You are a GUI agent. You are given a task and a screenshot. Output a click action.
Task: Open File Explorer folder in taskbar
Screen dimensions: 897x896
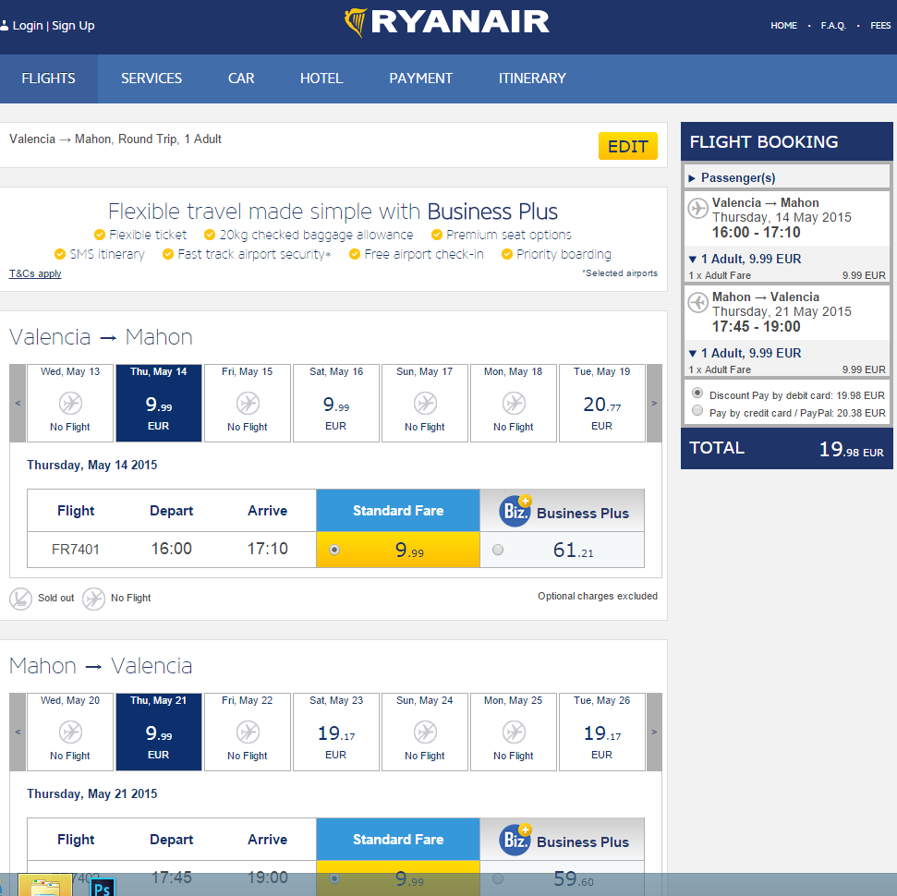click(x=45, y=886)
